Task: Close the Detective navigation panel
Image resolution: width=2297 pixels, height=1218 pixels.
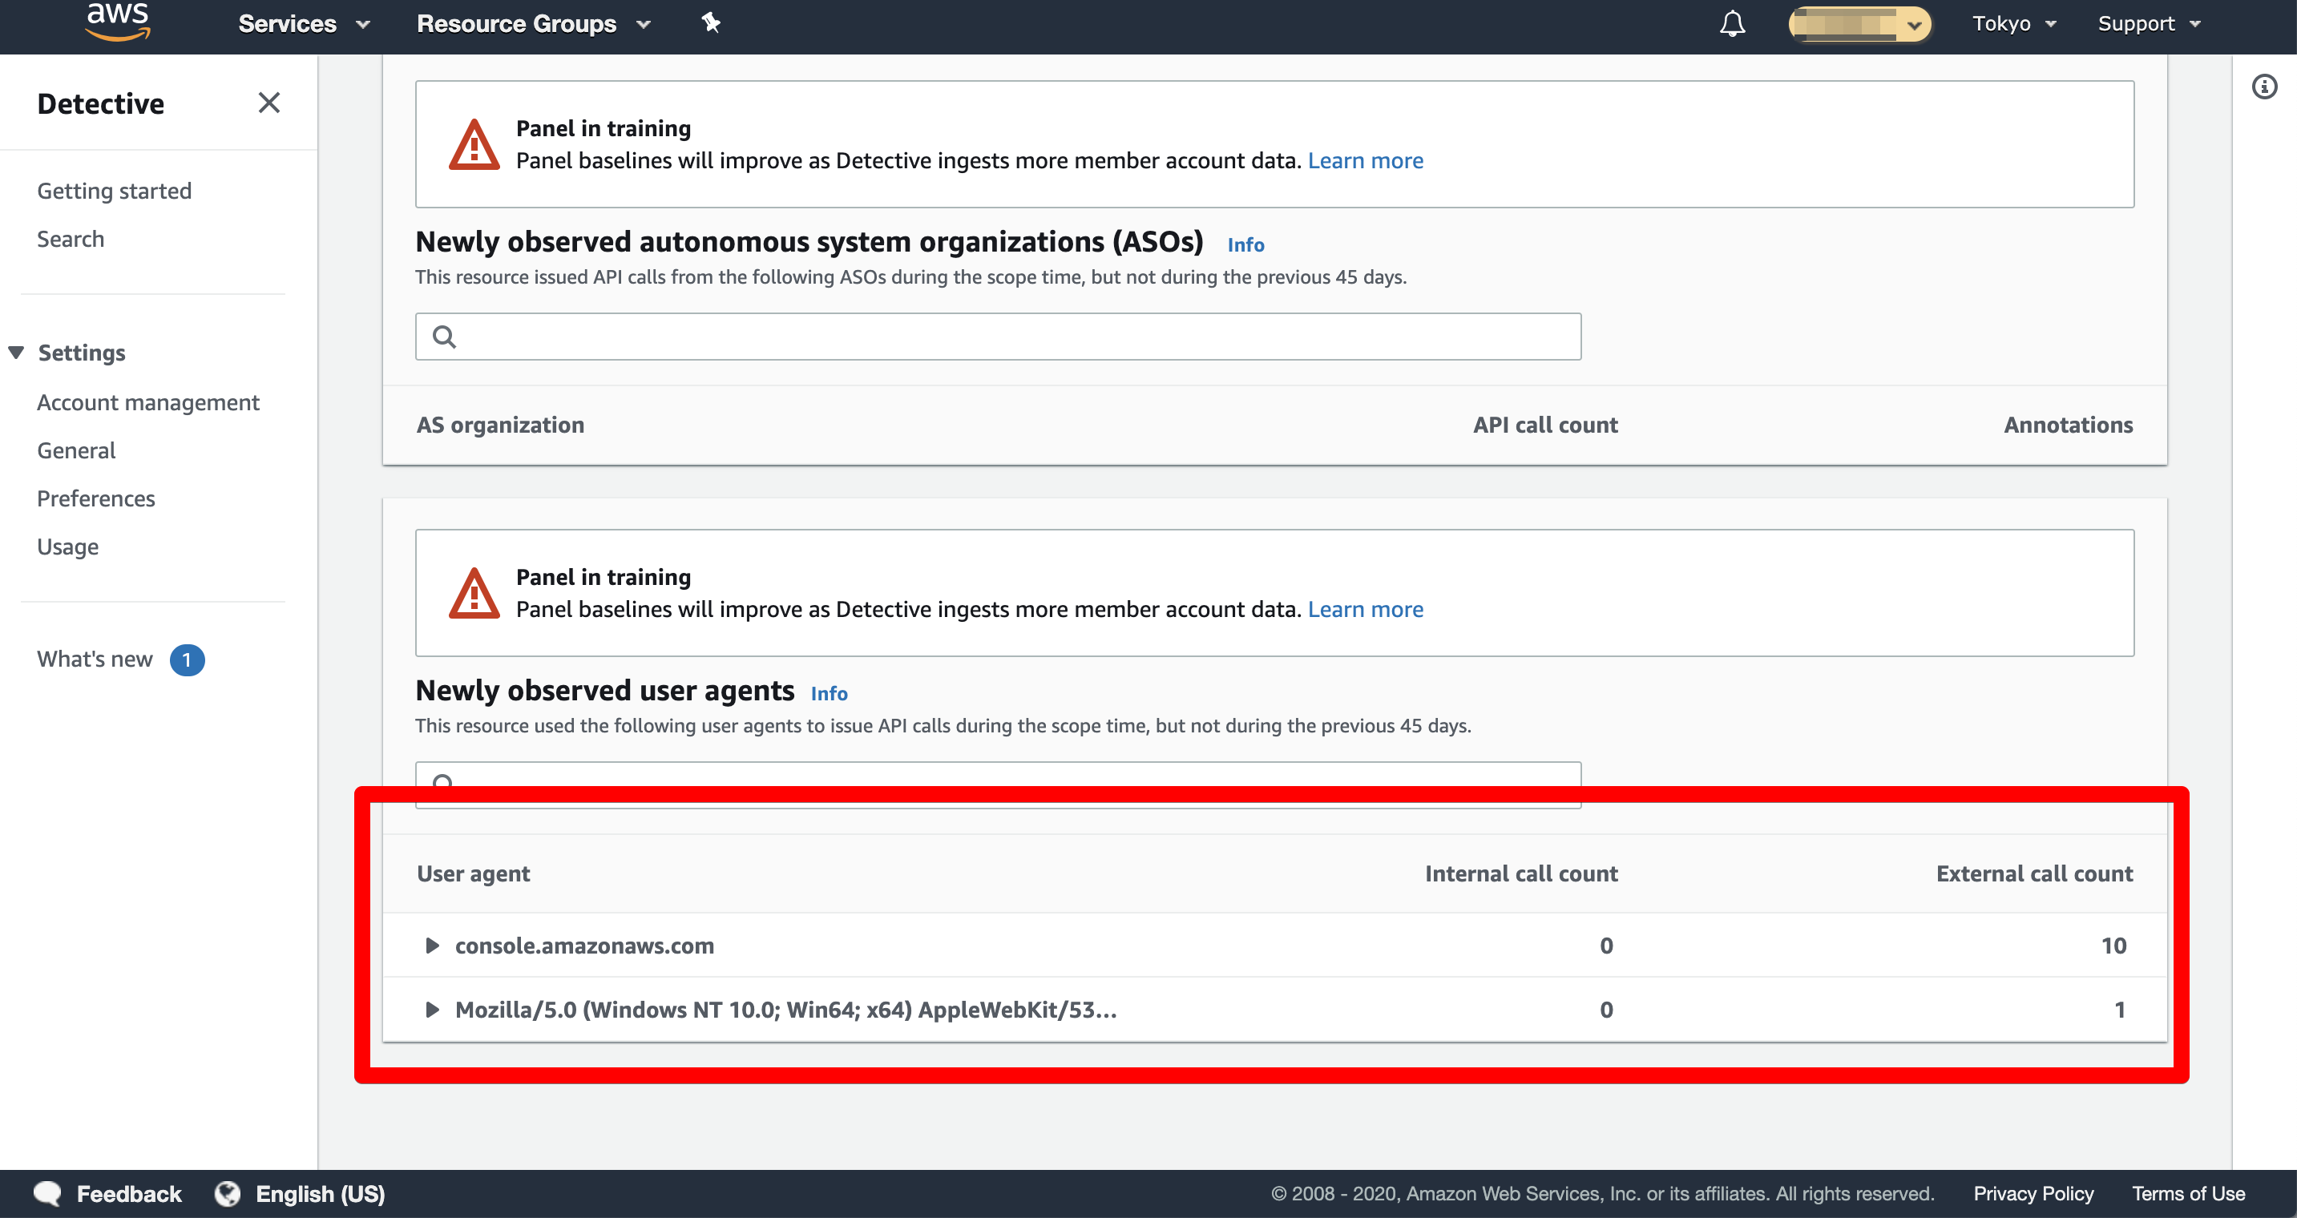Action: pyautogui.click(x=268, y=103)
